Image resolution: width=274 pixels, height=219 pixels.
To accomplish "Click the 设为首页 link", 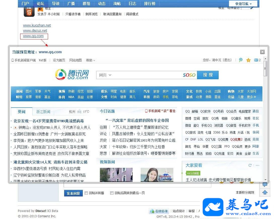I will (59, 60).
